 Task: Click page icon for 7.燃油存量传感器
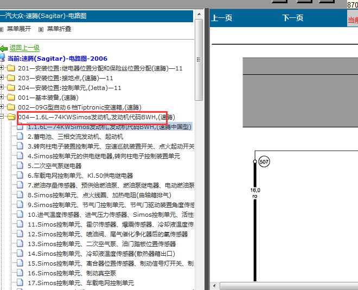[x=20, y=185]
